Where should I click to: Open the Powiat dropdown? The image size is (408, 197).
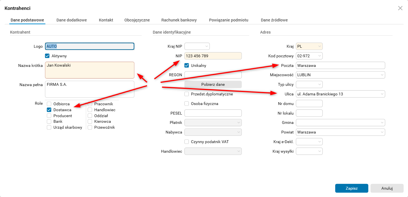(x=382, y=132)
